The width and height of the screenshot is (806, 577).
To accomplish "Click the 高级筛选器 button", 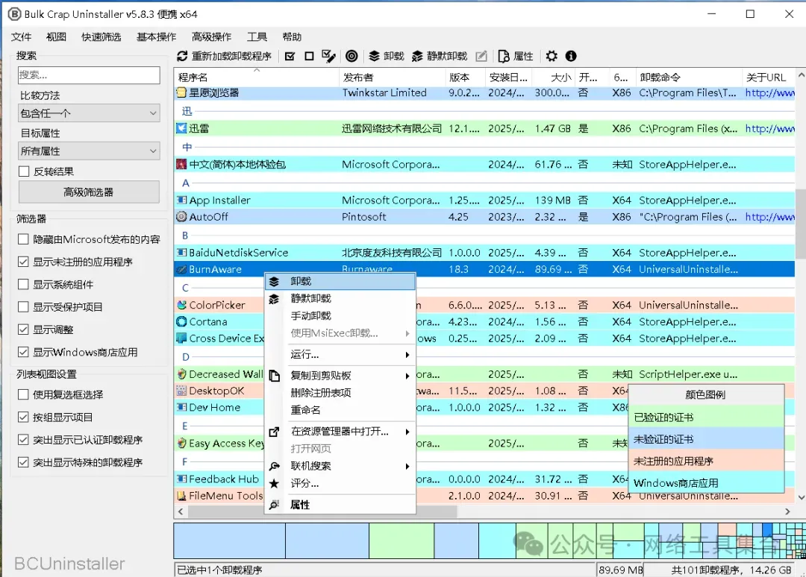I will coord(89,192).
